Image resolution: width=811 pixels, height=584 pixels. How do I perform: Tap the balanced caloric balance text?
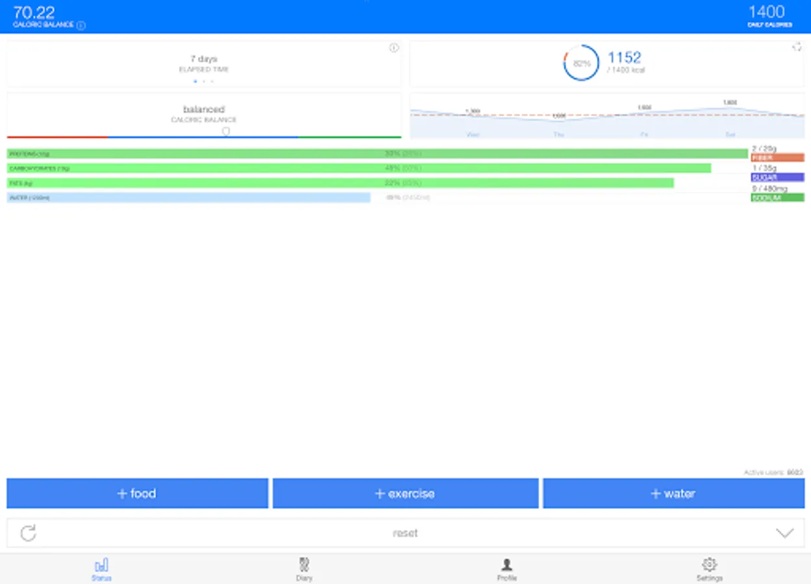click(x=204, y=109)
